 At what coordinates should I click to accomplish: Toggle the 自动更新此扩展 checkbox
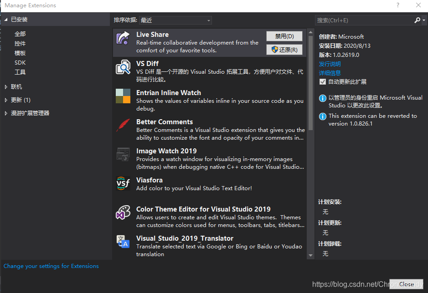click(323, 82)
